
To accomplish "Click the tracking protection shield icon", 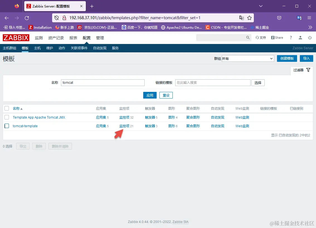I will 57,18.
